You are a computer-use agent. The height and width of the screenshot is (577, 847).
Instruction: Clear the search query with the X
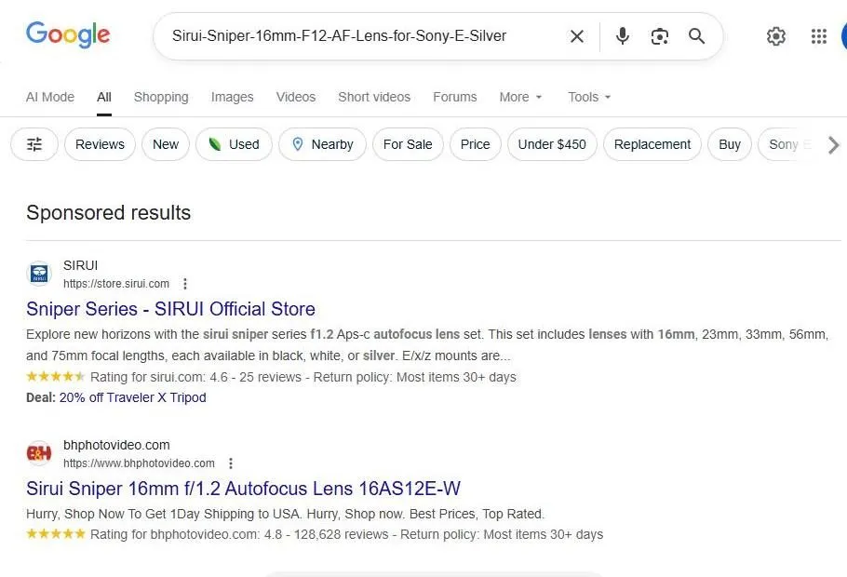point(576,36)
